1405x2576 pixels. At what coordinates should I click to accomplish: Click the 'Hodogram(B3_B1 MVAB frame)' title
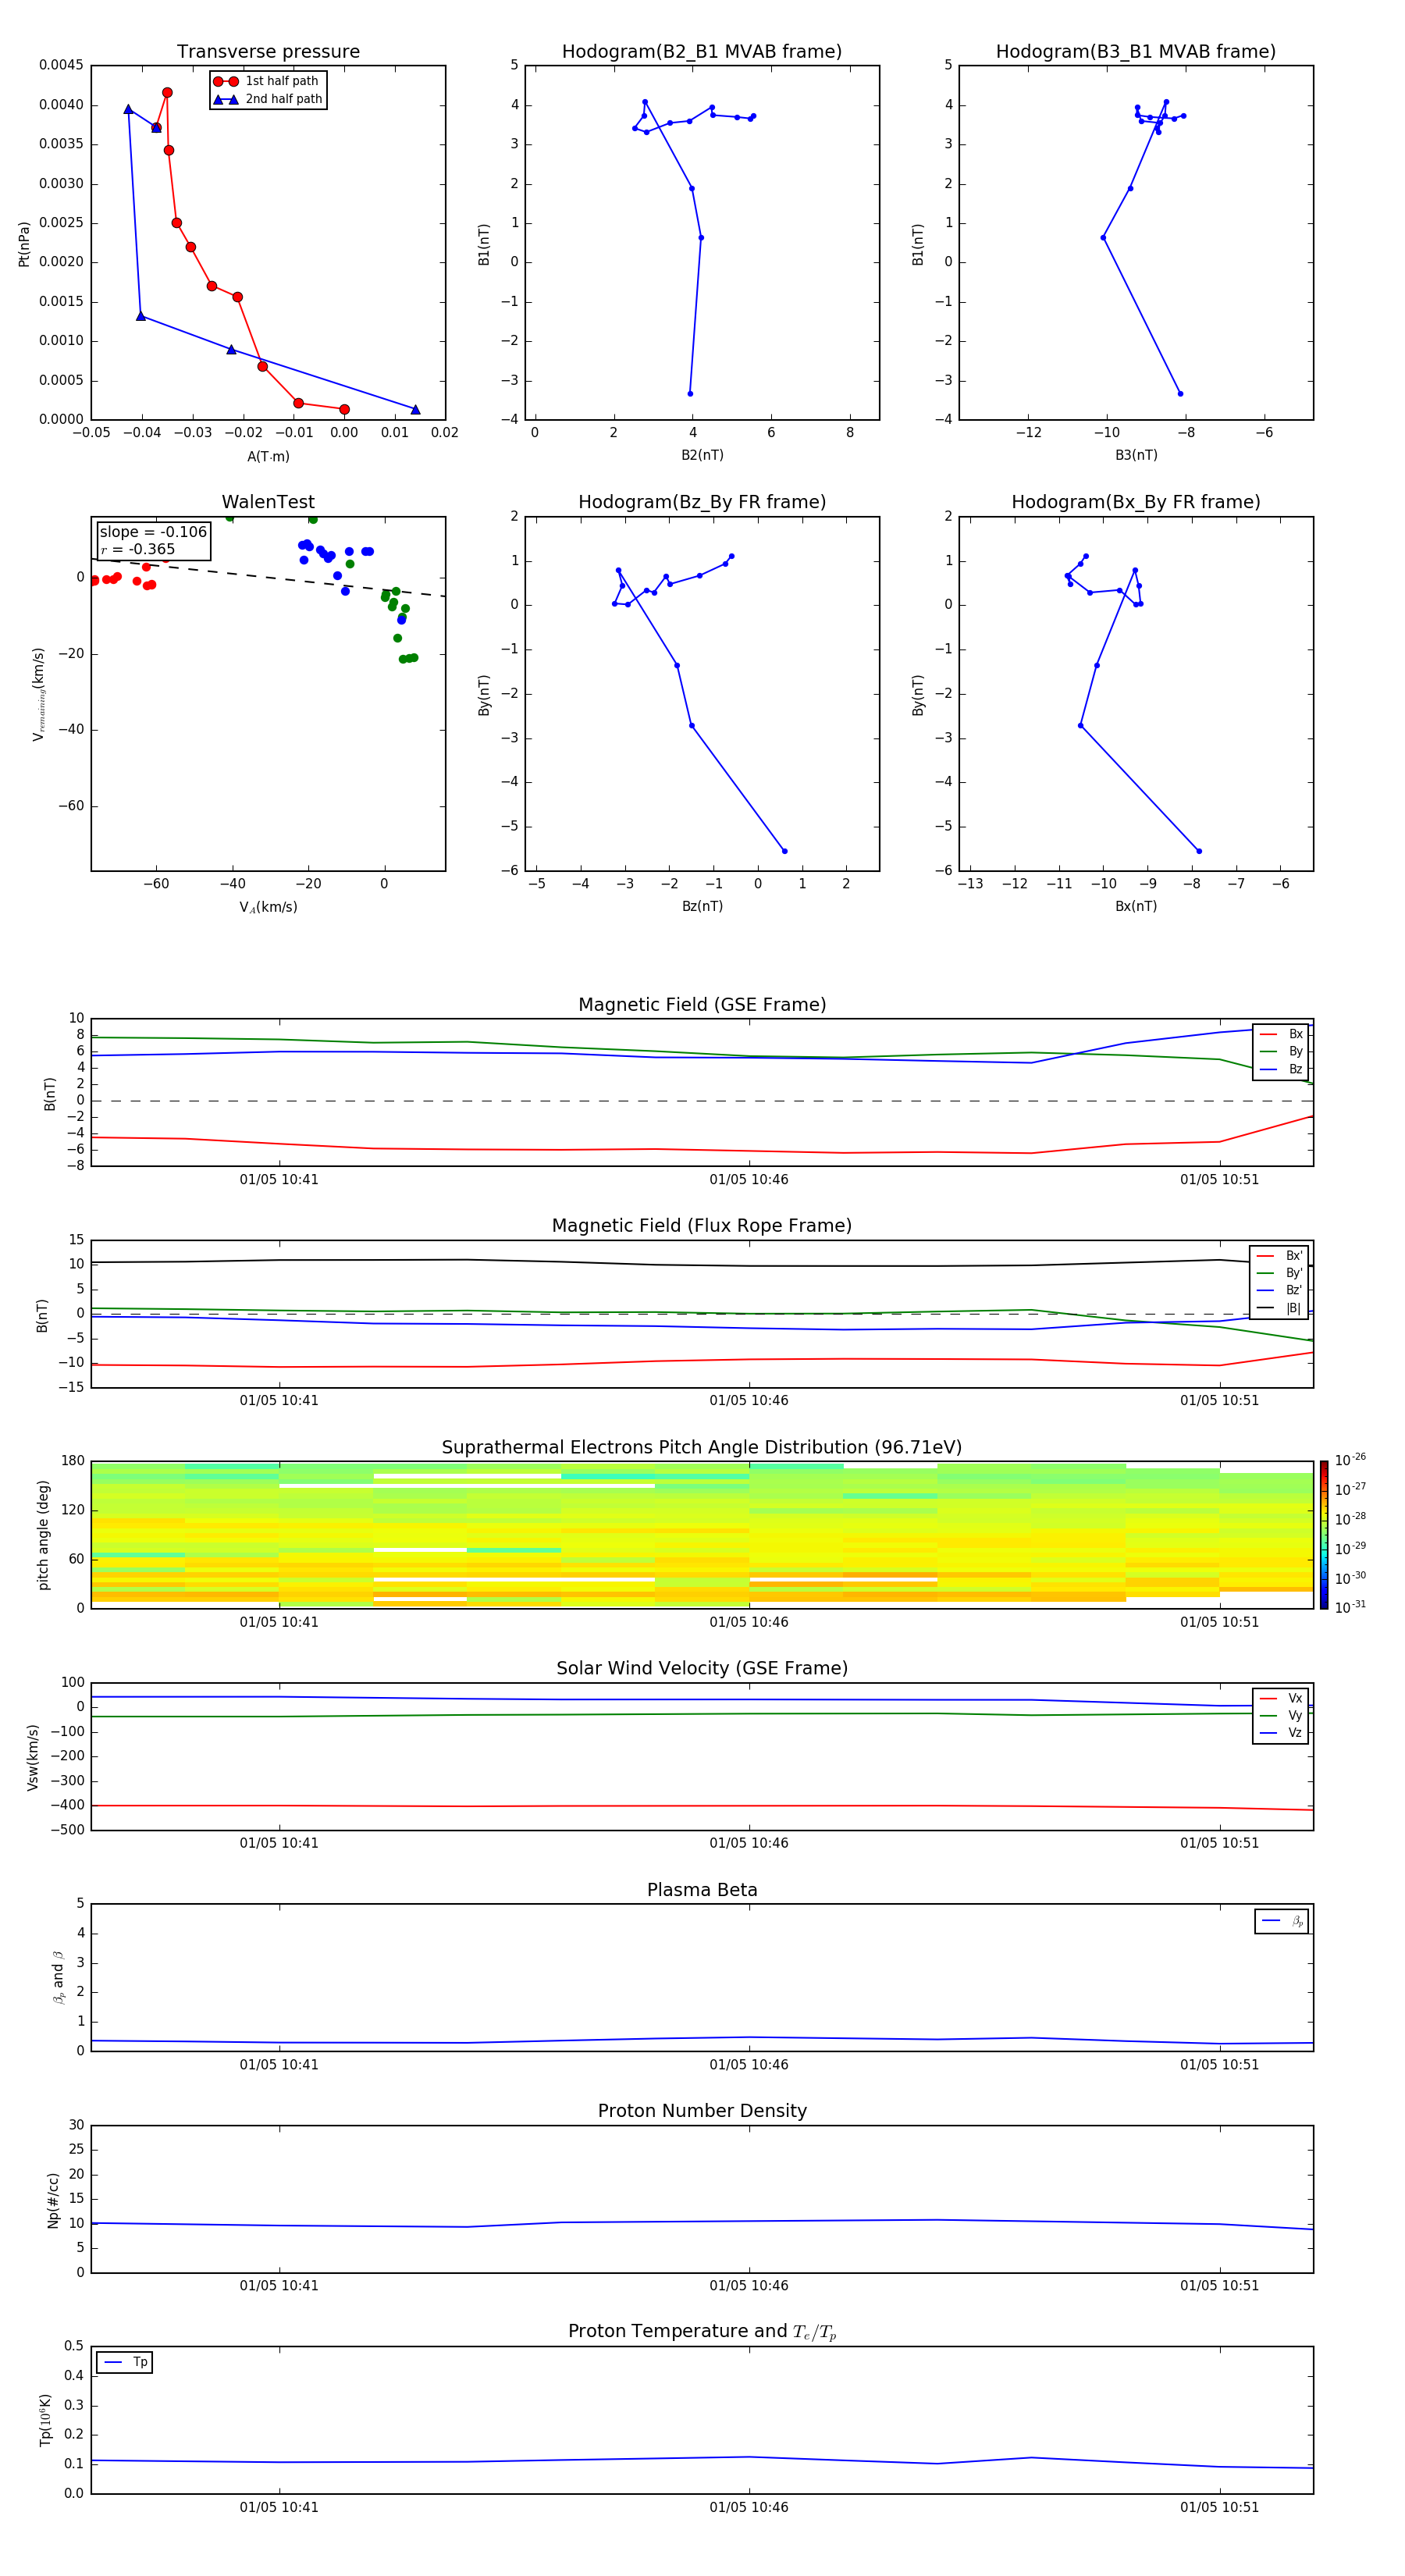pyautogui.click(x=1136, y=52)
